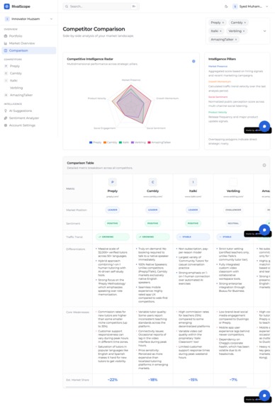Click the RivalScope logo icon
The width and height of the screenshot is (275, 406).
pos(6,6)
